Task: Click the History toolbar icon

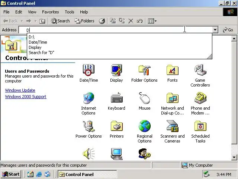Action: [102, 21]
